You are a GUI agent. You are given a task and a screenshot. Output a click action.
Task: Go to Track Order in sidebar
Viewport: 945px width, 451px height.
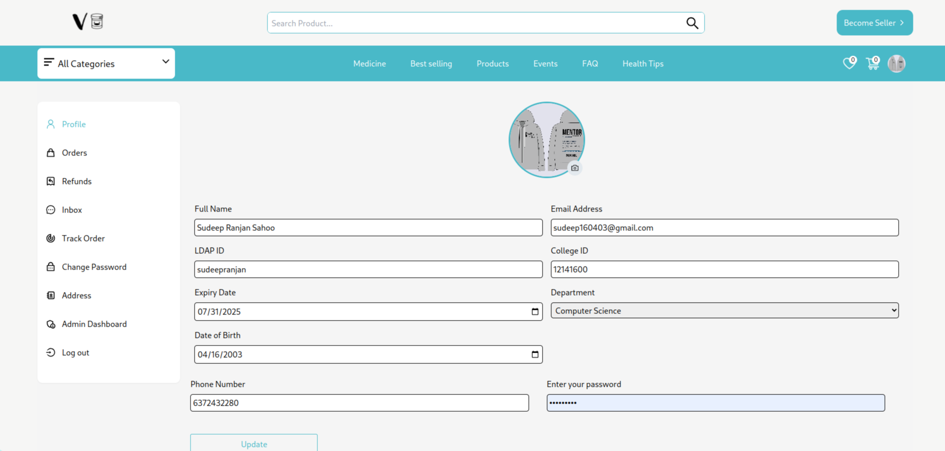83,238
